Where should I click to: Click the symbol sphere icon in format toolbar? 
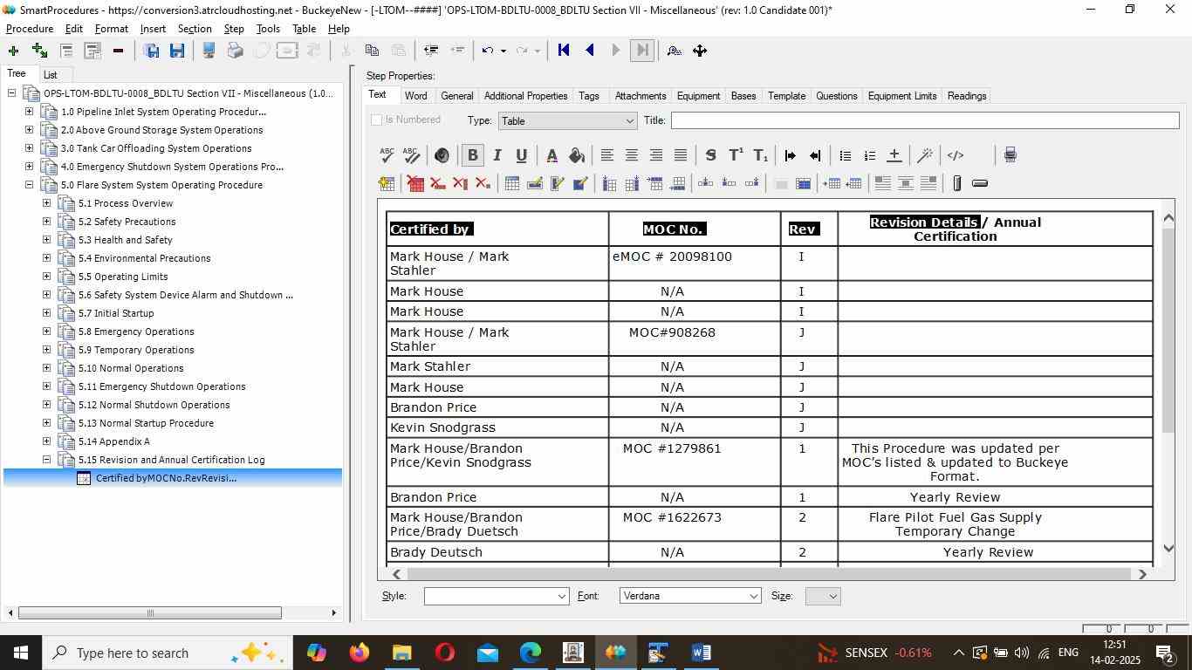point(442,155)
